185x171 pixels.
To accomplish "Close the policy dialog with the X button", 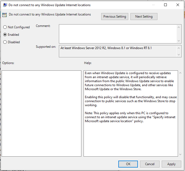I will pyautogui.click(x=178, y=5).
